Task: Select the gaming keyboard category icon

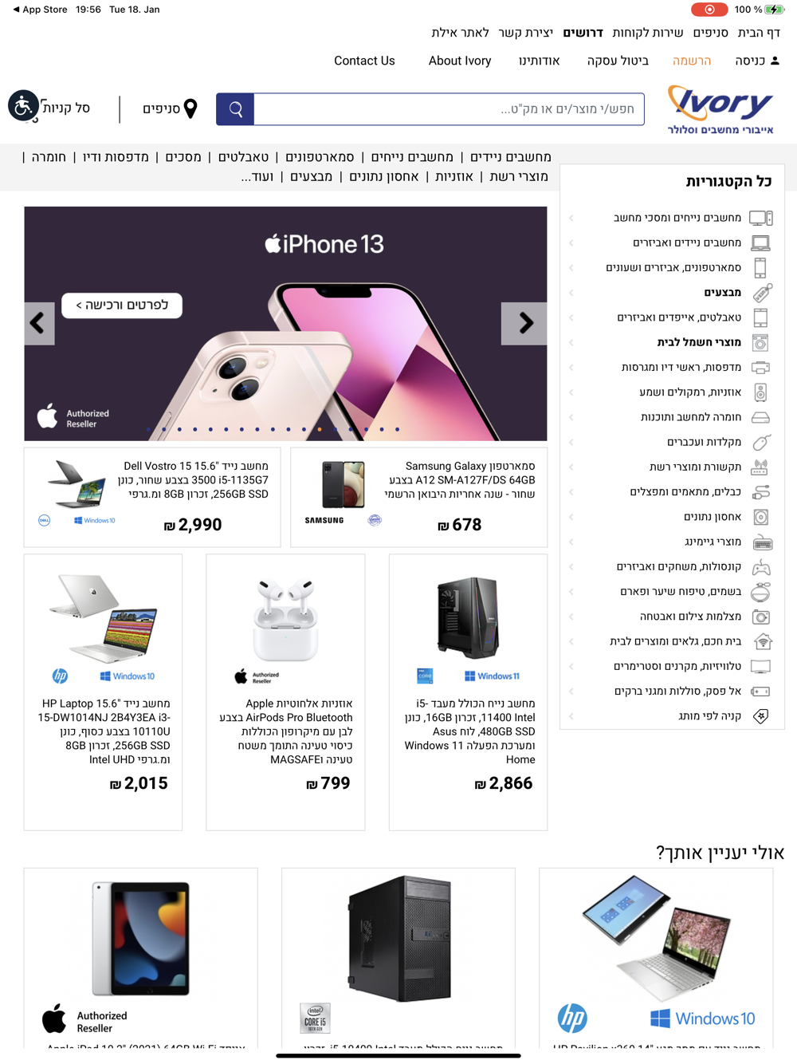Action: (x=762, y=543)
